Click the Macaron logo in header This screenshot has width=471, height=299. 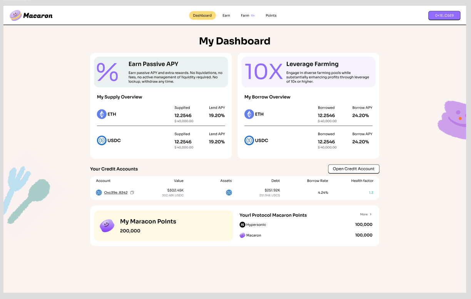click(x=31, y=15)
